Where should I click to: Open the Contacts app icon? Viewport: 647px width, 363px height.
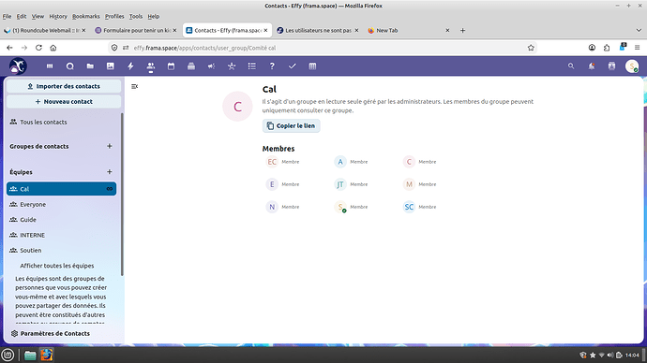151,65
